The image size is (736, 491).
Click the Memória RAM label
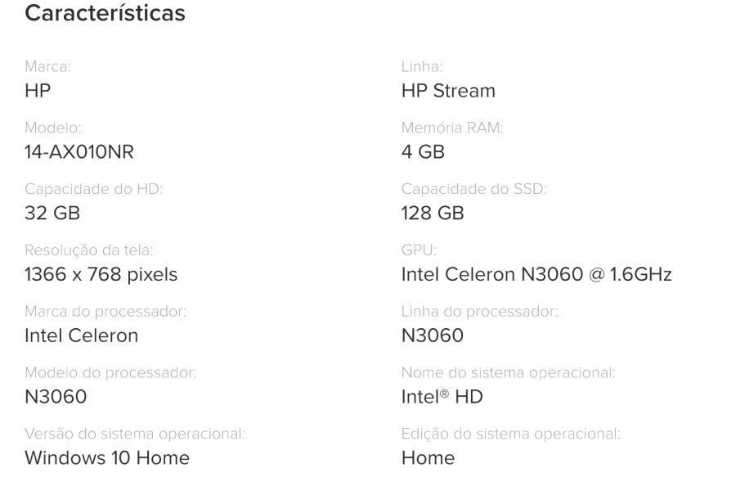pos(452,128)
